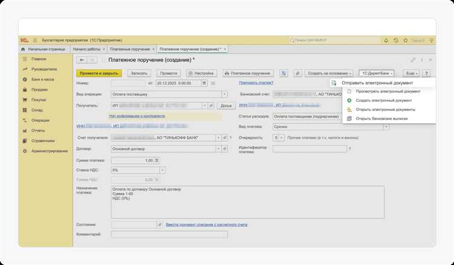Screen dimensions: 454x265
Task: Open the history clock icon
Action: [x=396, y=41]
